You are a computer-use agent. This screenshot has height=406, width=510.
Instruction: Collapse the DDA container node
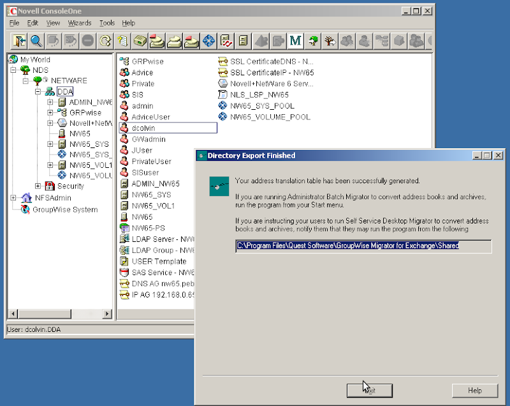pos(38,91)
